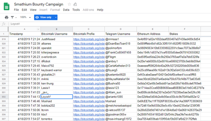Select the cell with username itRobot
Viewport: 211px width, 121px height.
[56, 61]
